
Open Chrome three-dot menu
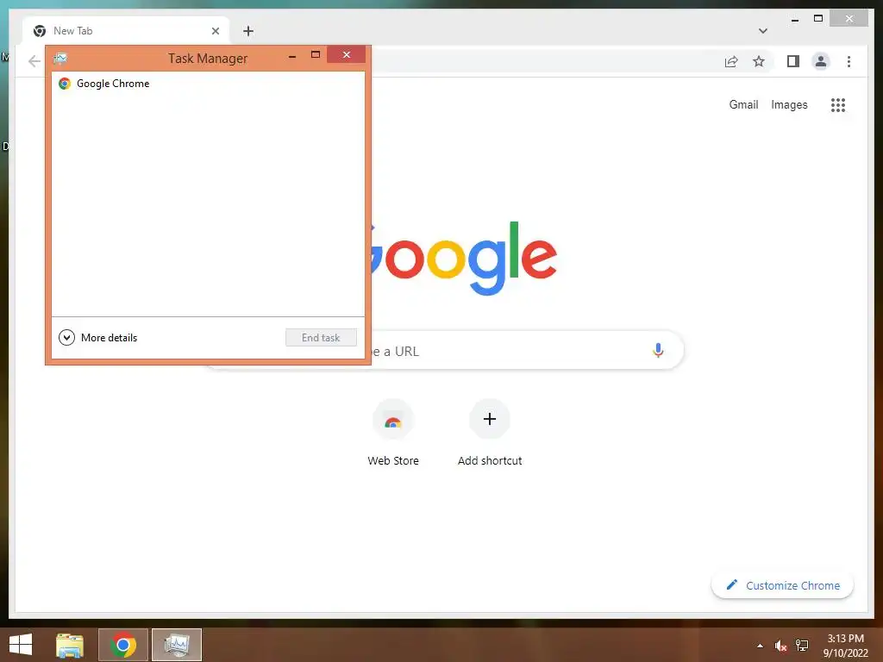(849, 61)
